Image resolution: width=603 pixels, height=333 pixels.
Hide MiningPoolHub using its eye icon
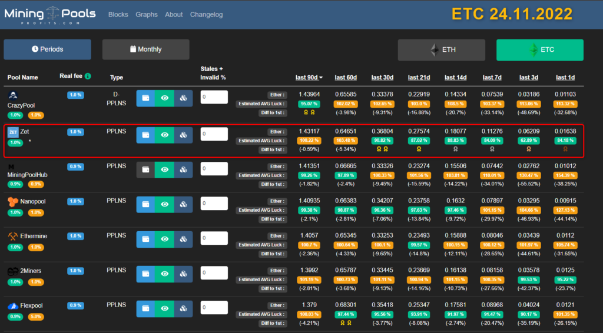coord(164,169)
